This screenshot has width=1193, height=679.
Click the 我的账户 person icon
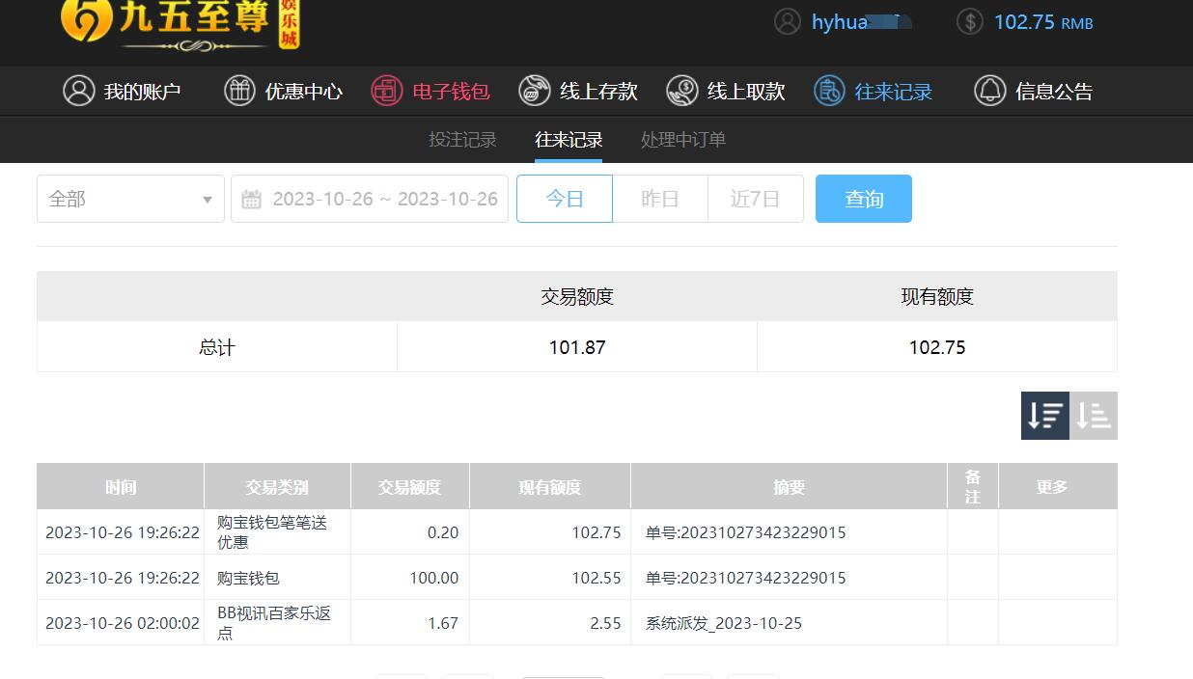tap(78, 92)
